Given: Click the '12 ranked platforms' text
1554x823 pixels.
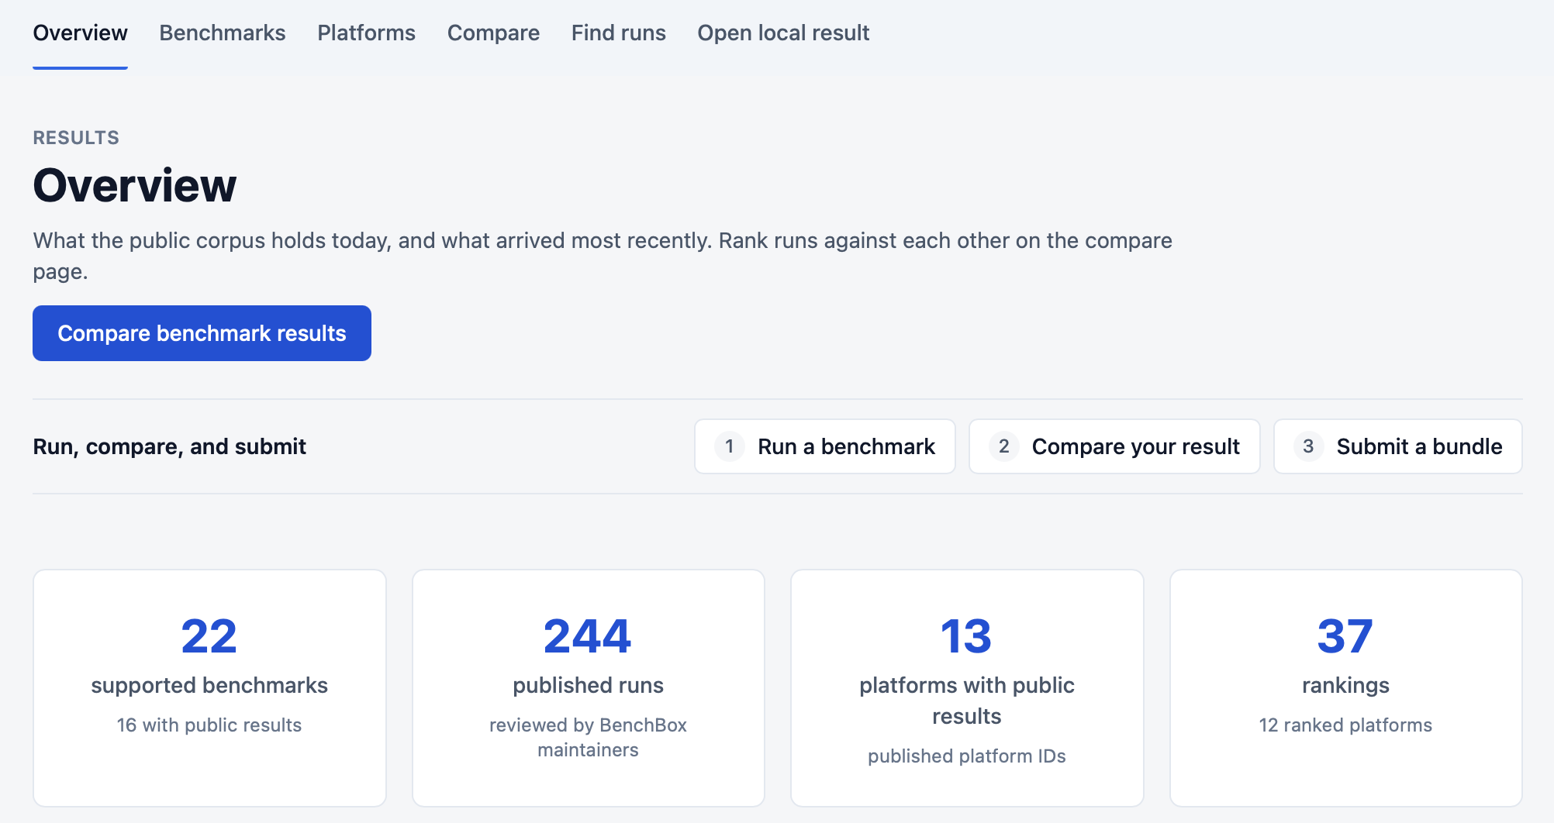Looking at the screenshot, I should coord(1345,725).
